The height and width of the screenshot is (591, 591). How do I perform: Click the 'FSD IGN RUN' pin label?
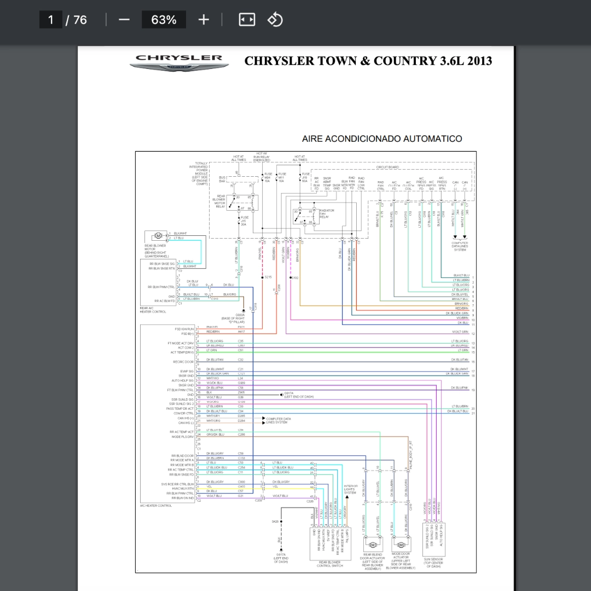tap(184, 329)
